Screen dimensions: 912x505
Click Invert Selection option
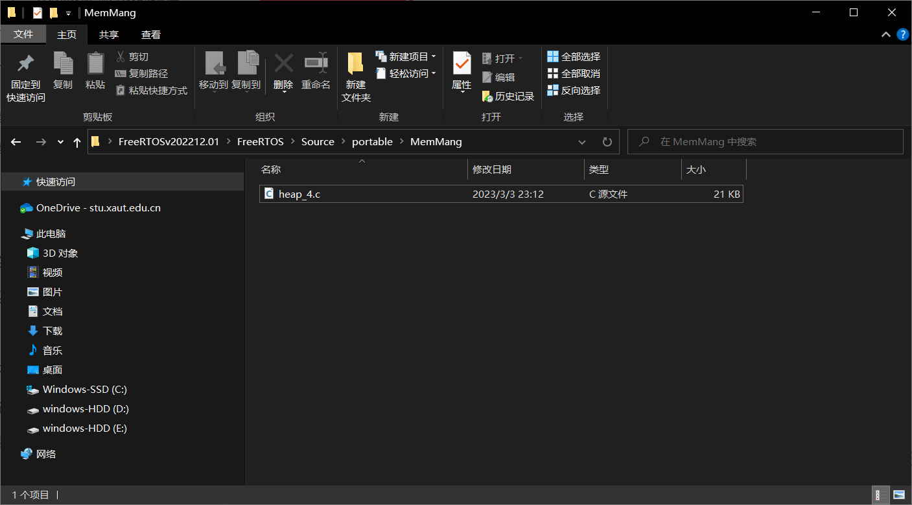click(574, 91)
